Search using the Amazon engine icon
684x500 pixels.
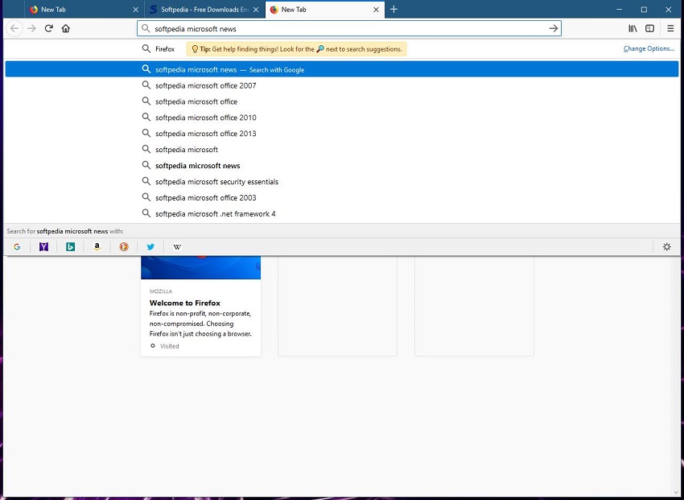click(x=97, y=247)
